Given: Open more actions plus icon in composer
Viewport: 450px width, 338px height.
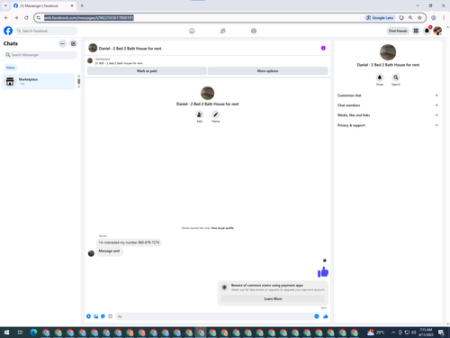Looking at the screenshot, I should pyautogui.click(x=88, y=316).
